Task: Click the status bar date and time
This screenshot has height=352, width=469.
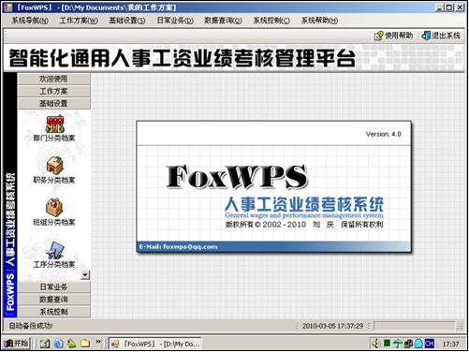Action: pos(332,326)
